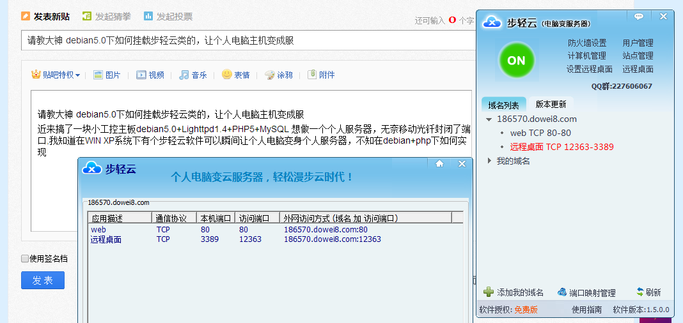The height and width of the screenshot is (323, 683).
Task: Collapse the 186570.dowei8.com tree node
Action: pyautogui.click(x=489, y=119)
